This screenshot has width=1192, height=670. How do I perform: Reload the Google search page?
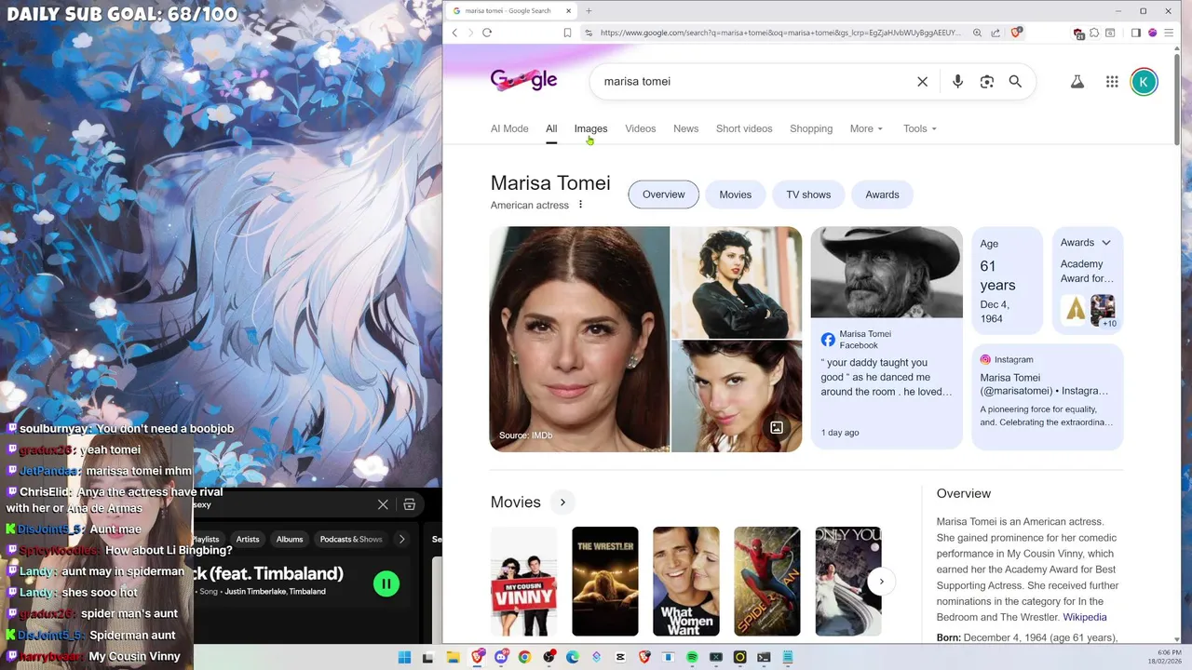[x=486, y=33]
